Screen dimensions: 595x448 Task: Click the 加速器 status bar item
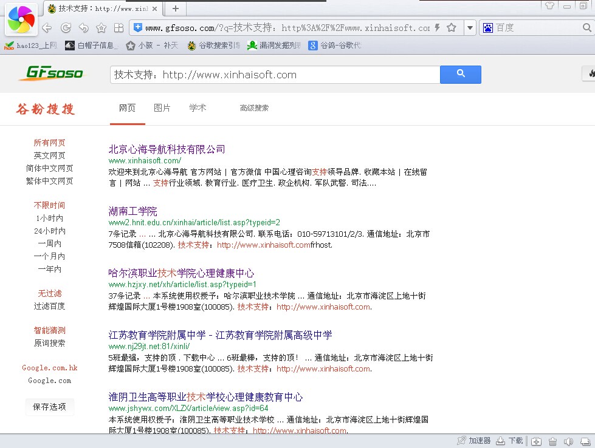(474, 441)
